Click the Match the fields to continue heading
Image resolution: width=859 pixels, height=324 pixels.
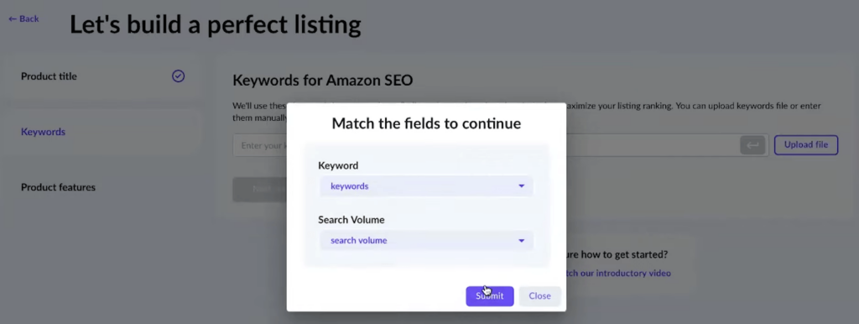[426, 123]
